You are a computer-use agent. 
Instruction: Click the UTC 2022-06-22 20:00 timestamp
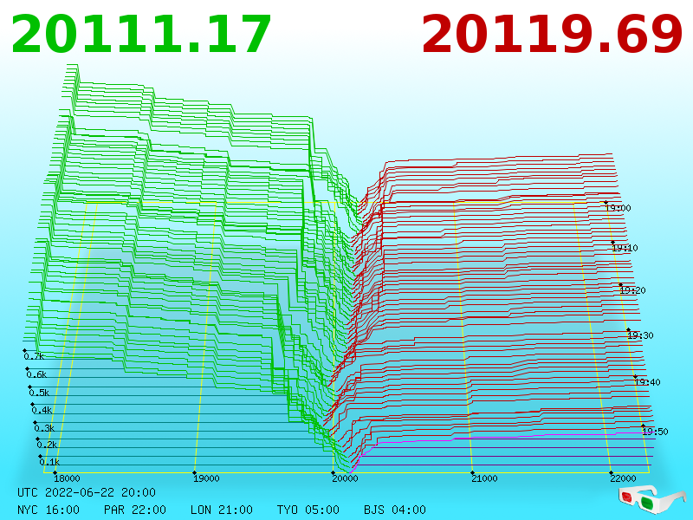tap(87, 492)
